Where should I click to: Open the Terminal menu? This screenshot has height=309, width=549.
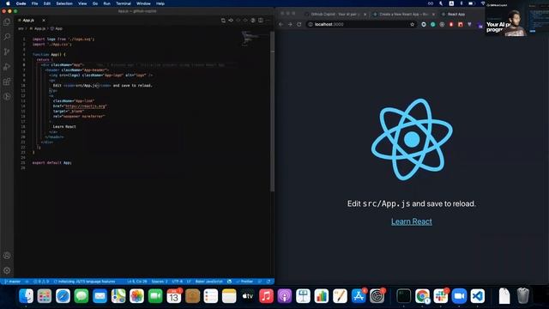coord(124,3)
